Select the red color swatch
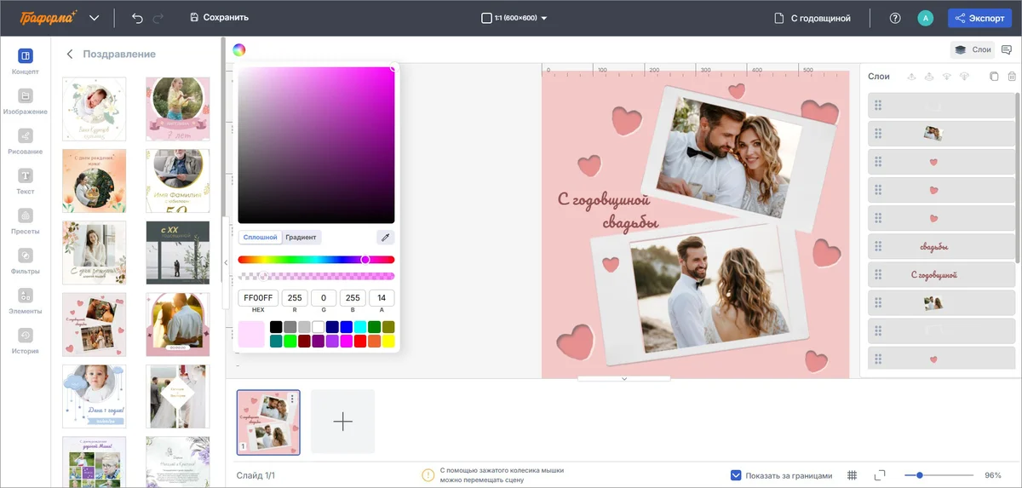The height and width of the screenshot is (488, 1022). [360, 342]
